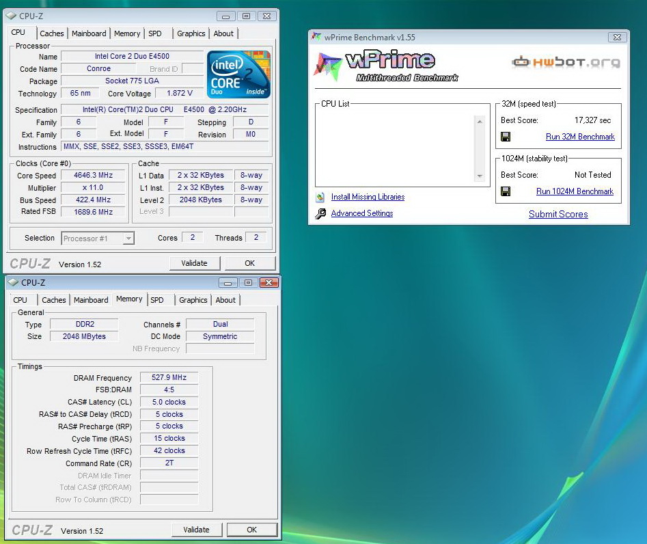Click the Bus Speed value 422.4 MHz
Image resolution: width=647 pixels, height=544 pixels.
coord(93,200)
